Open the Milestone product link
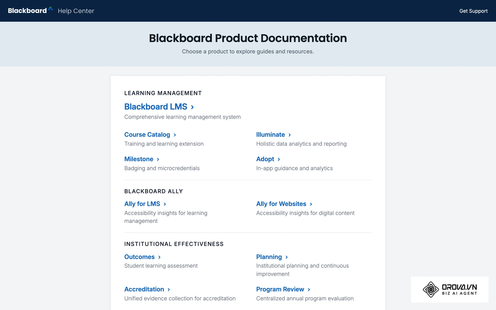Image resolution: width=496 pixels, height=310 pixels. click(139, 159)
